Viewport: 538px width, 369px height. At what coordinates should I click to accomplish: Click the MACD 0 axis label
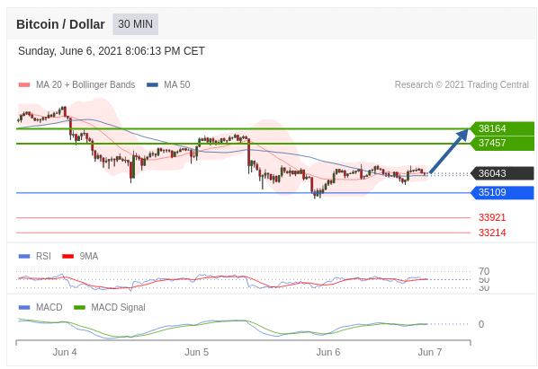481,324
